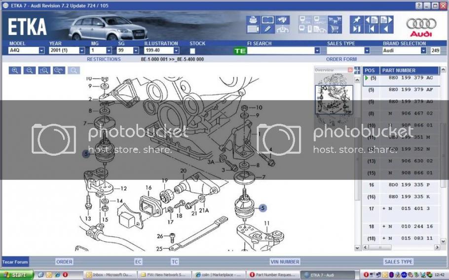
Task: Click VIN NUMBER in bottom bar
Action: [x=285, y=262]
